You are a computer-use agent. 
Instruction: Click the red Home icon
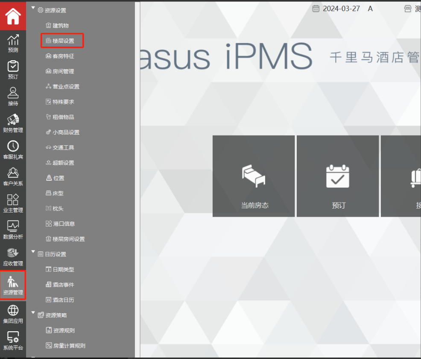click(13, 16)
